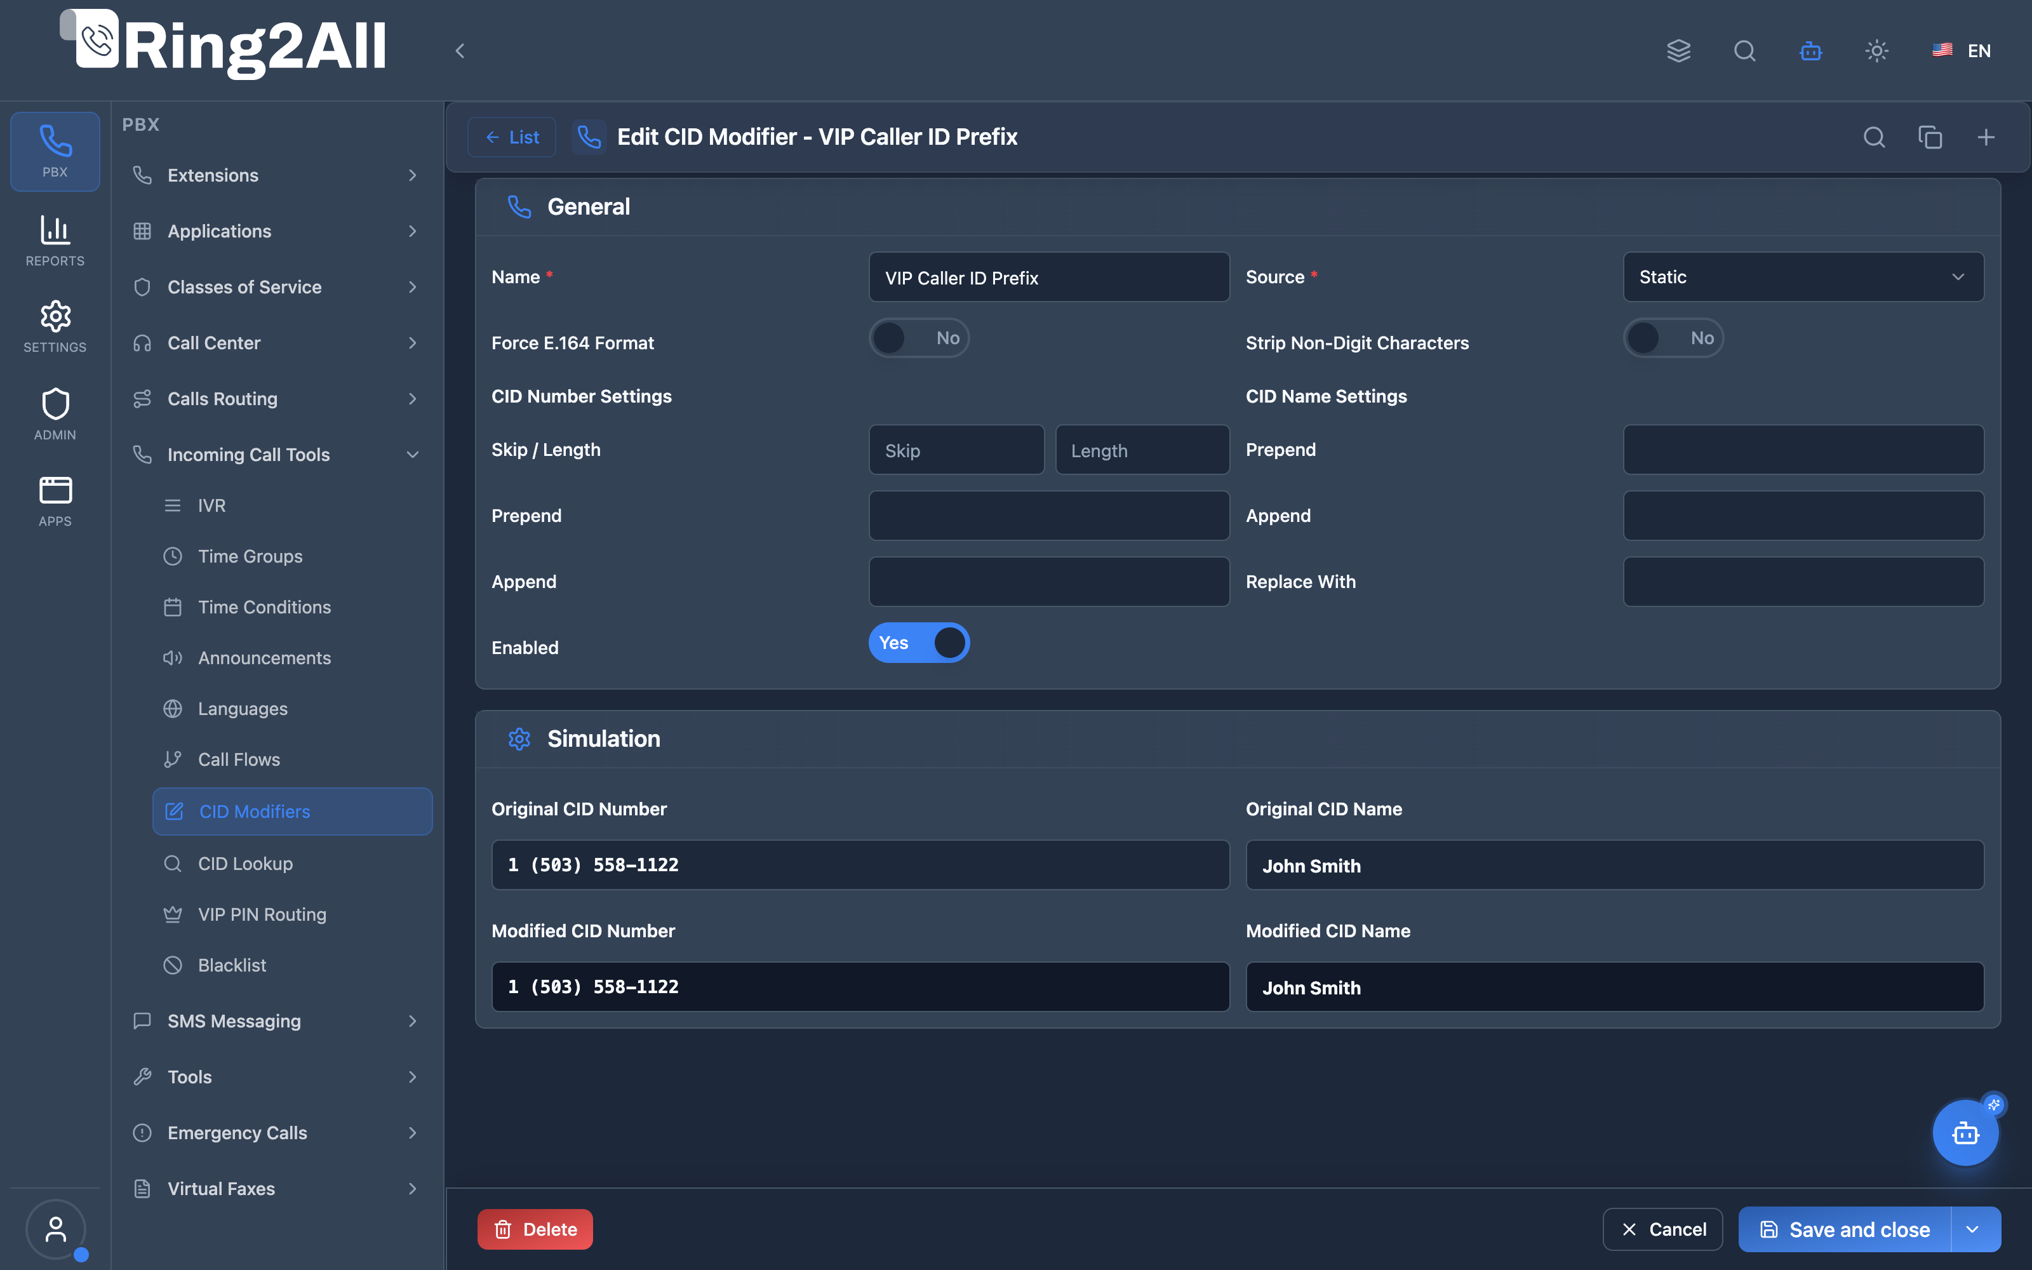Toggle the light/dark theme sun icon

click(1876, 50)
